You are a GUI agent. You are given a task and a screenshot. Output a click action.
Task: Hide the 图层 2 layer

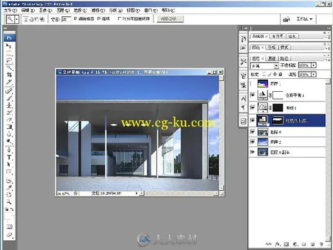pos(252,142)
